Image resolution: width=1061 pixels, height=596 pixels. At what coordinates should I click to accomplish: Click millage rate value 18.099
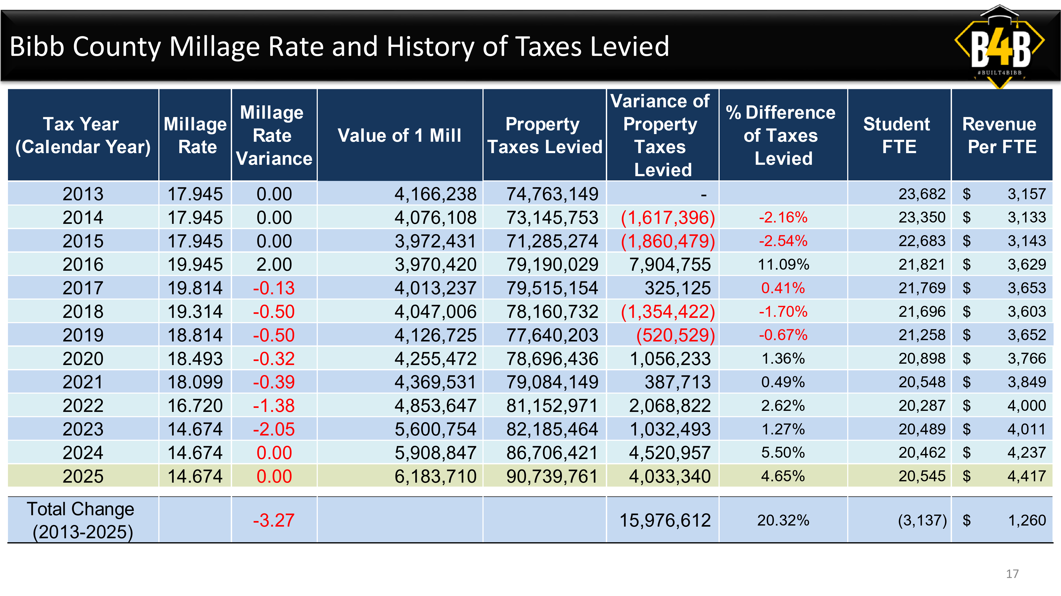click(195, 382)
